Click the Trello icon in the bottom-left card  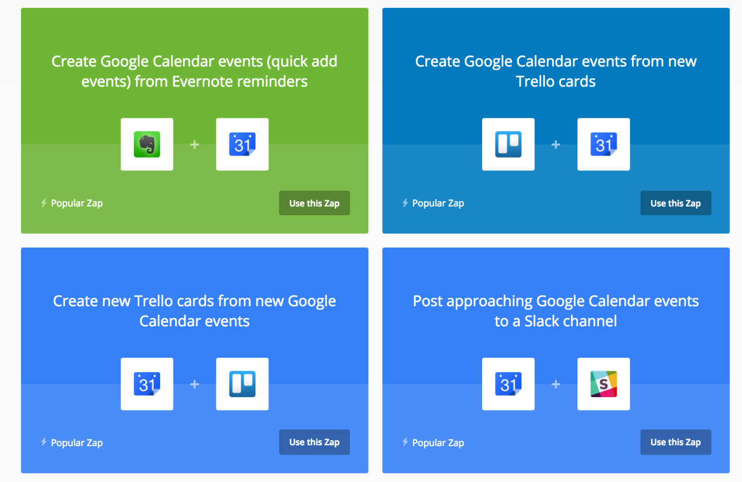tap(242, 384)
